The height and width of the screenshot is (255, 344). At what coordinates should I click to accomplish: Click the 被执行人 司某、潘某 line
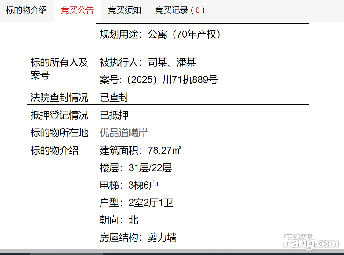point(148,63)
